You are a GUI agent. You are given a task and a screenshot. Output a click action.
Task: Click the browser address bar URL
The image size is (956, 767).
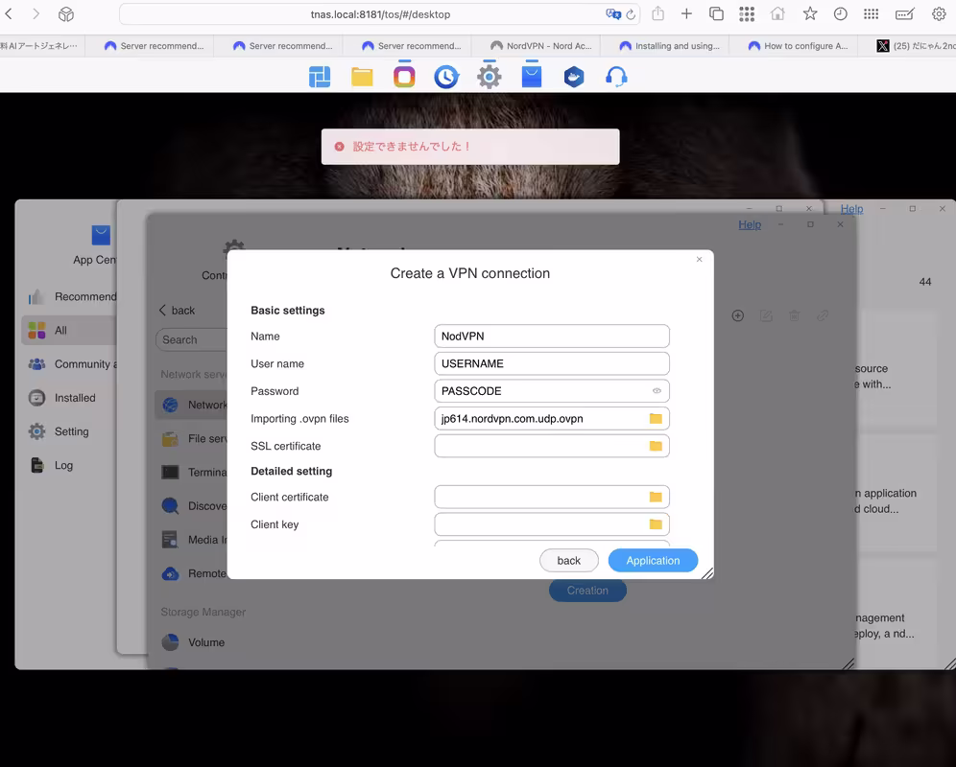pyautogui.click(x=380, y=14)
